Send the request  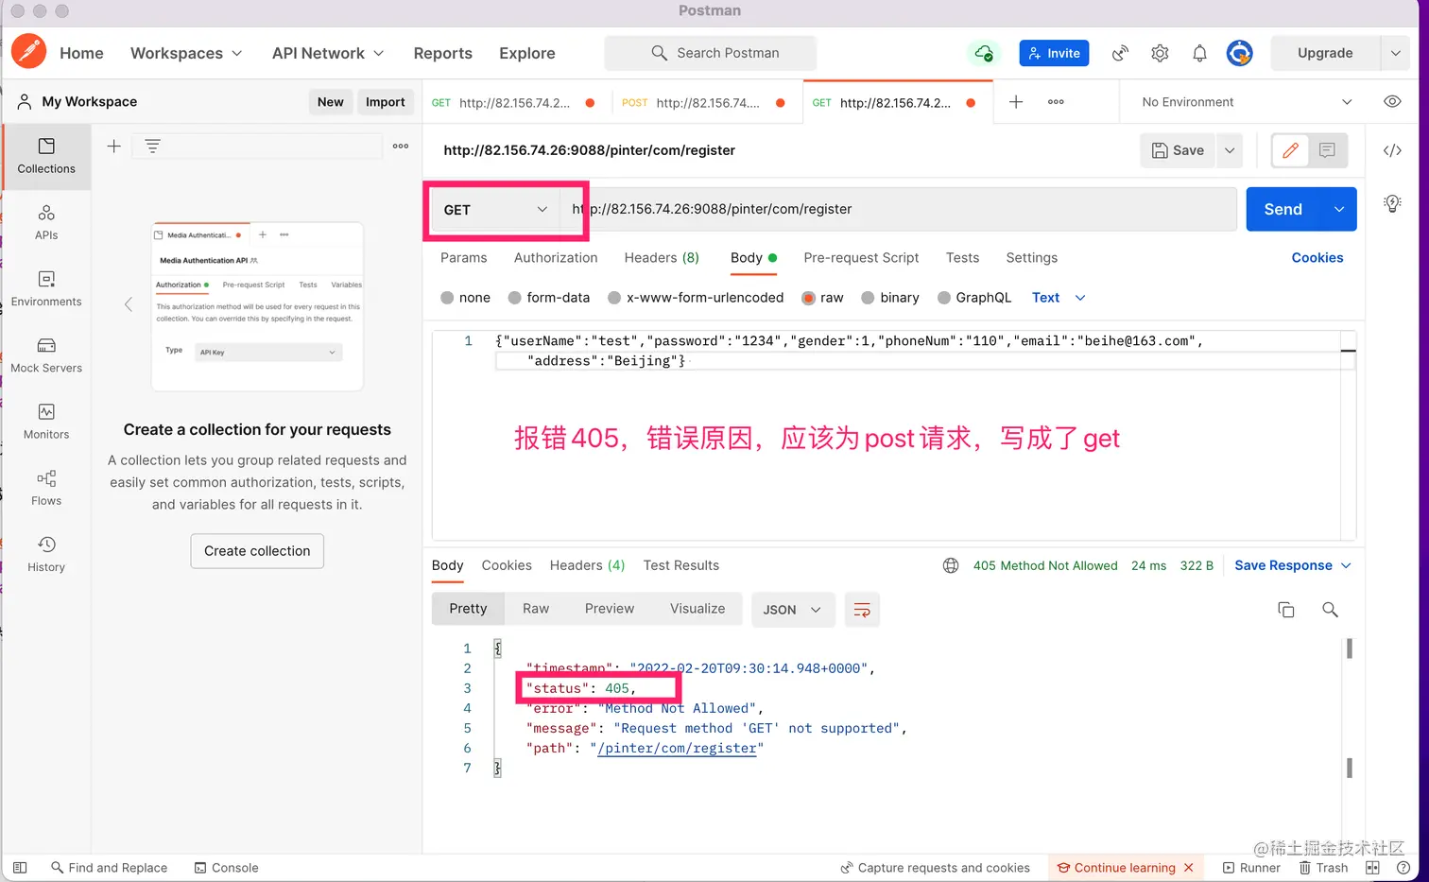tap(1283, 210)
